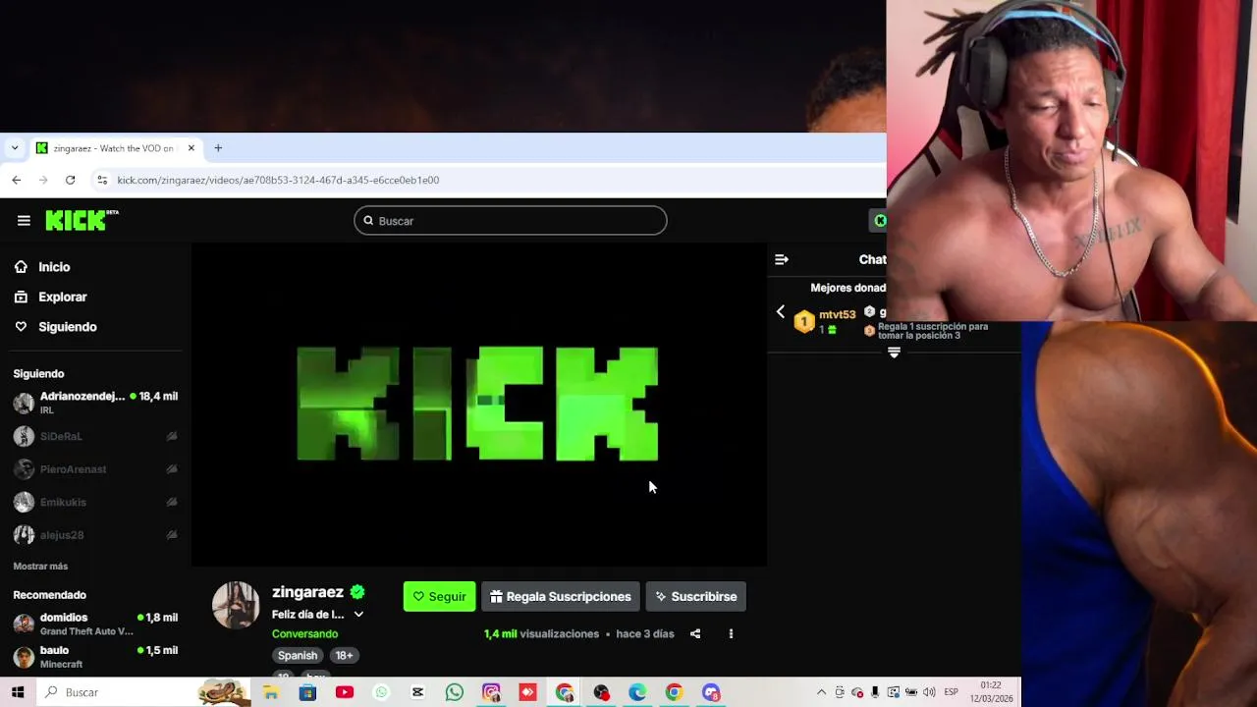
Task: Open Instagram from the taskbar
Action: 491,692
